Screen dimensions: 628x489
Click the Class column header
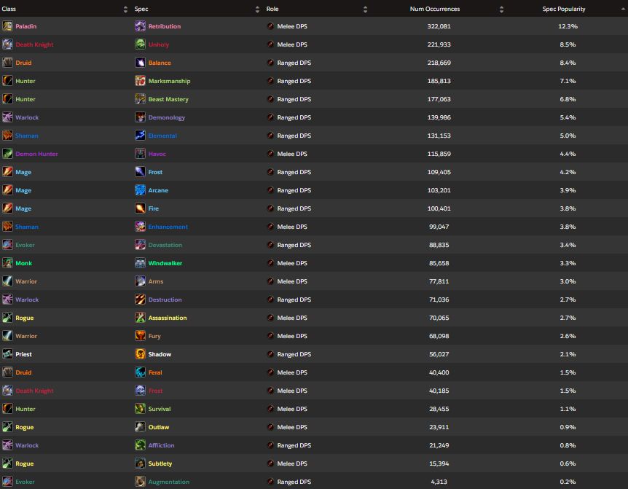[x=9, y=9]
